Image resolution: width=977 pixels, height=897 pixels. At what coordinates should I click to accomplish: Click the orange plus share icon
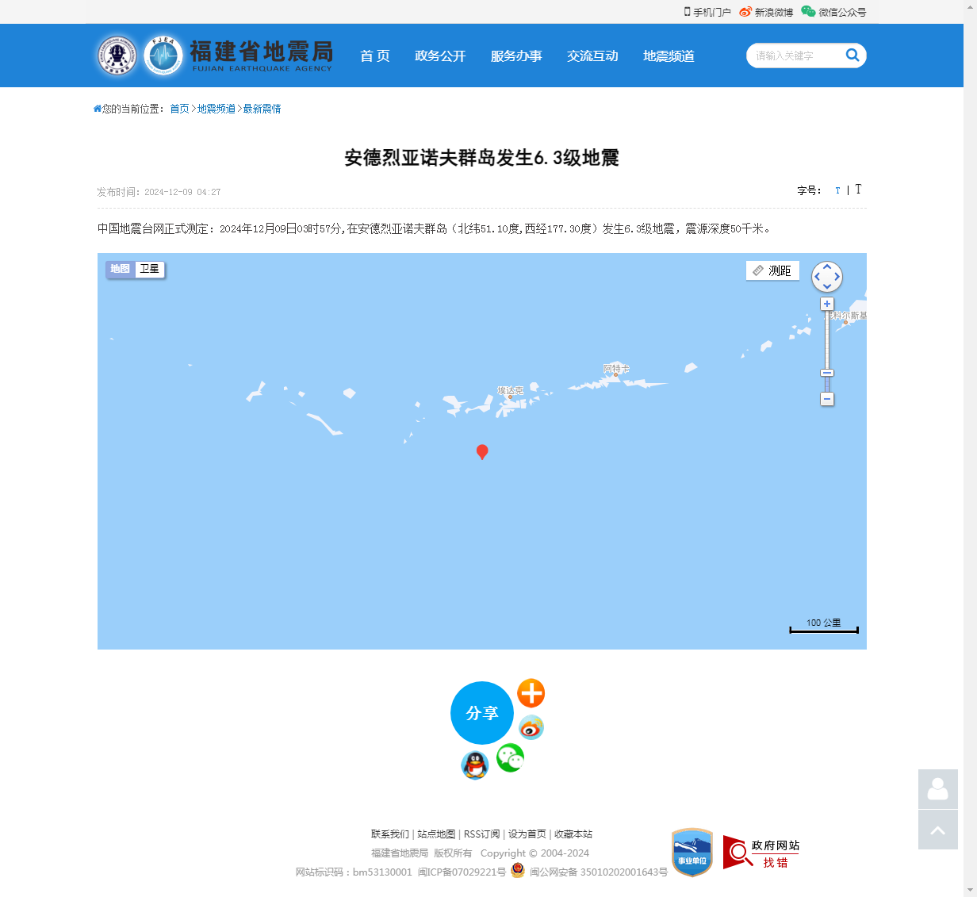coord(531,693)
